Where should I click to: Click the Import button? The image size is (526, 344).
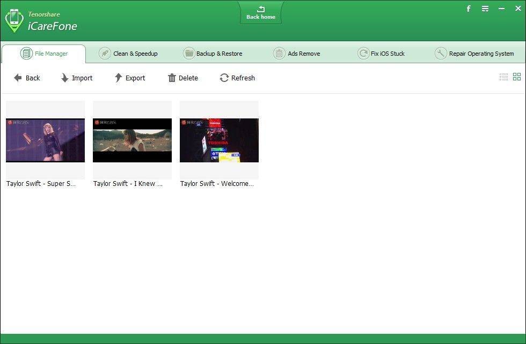tap(76, 78)
